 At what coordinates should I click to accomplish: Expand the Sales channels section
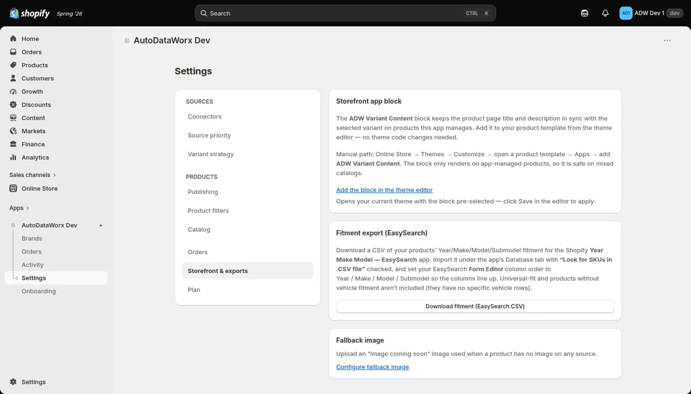tap(33, 175)
